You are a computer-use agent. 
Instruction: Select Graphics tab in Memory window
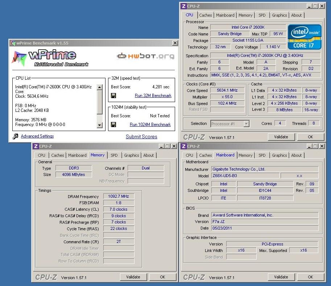(x=131, y=155)
